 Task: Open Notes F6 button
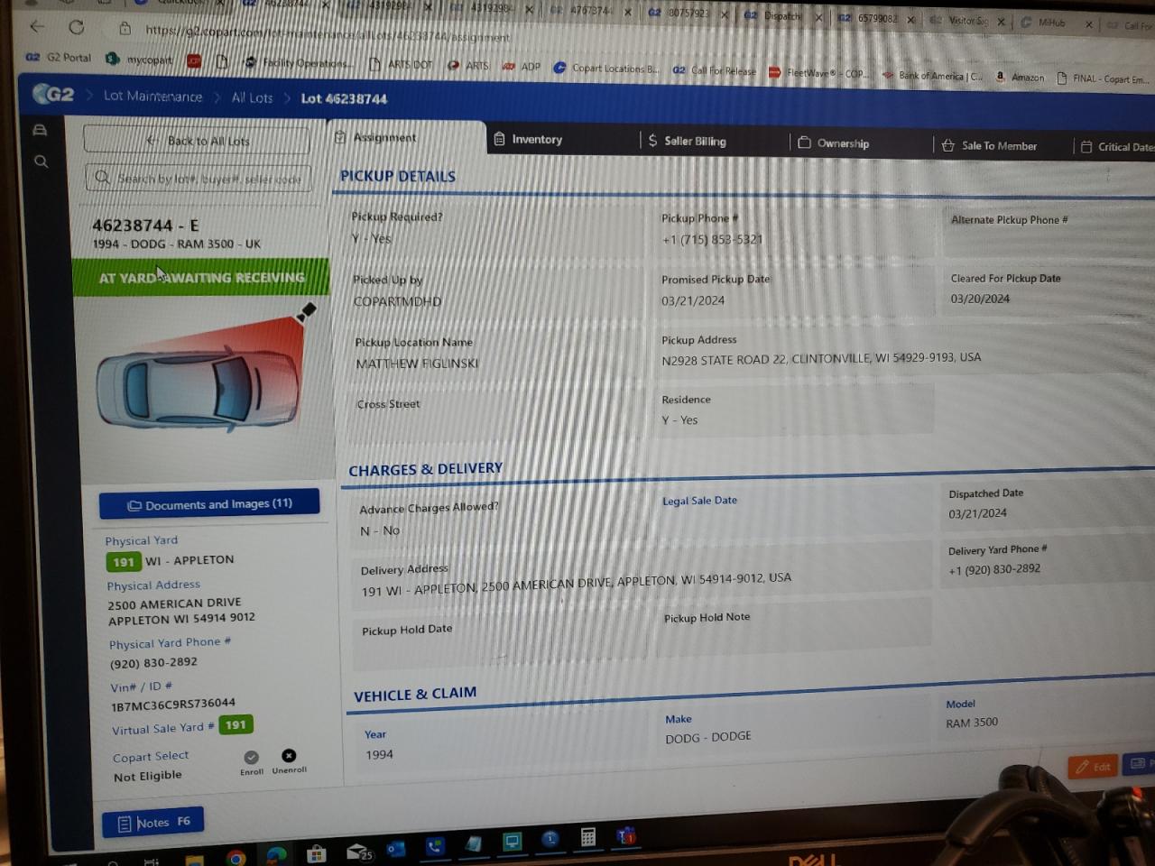pos(152,822)
